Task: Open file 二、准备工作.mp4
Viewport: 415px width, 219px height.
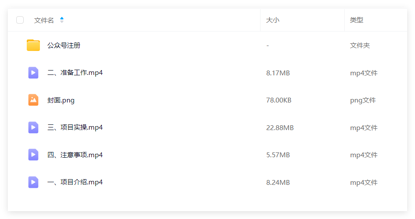Action: (x=75, y=73)
